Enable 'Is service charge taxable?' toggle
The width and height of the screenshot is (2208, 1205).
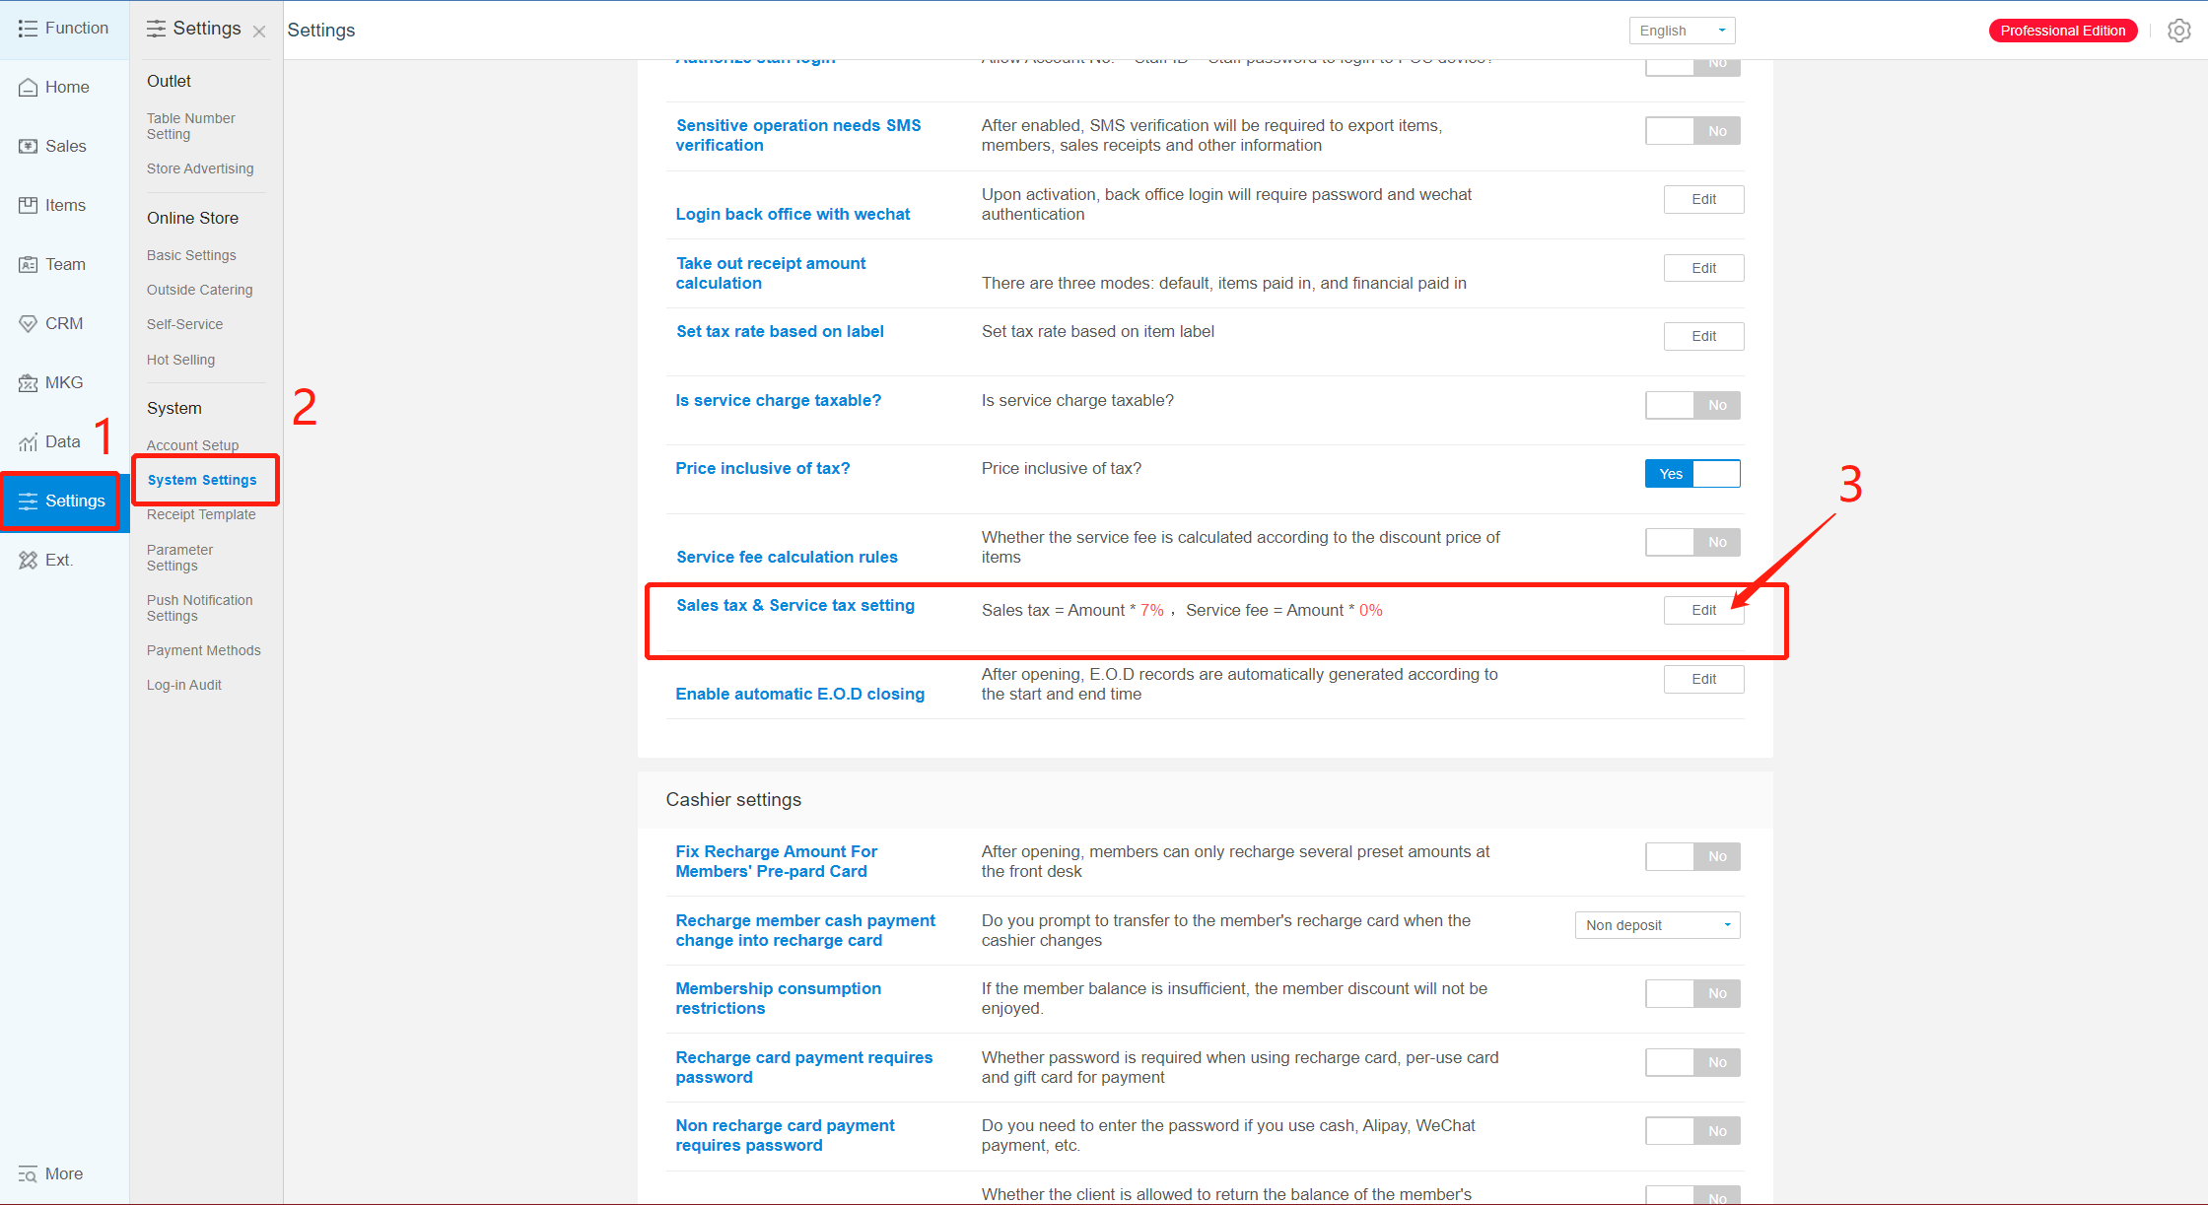(x=1691, y=405)
